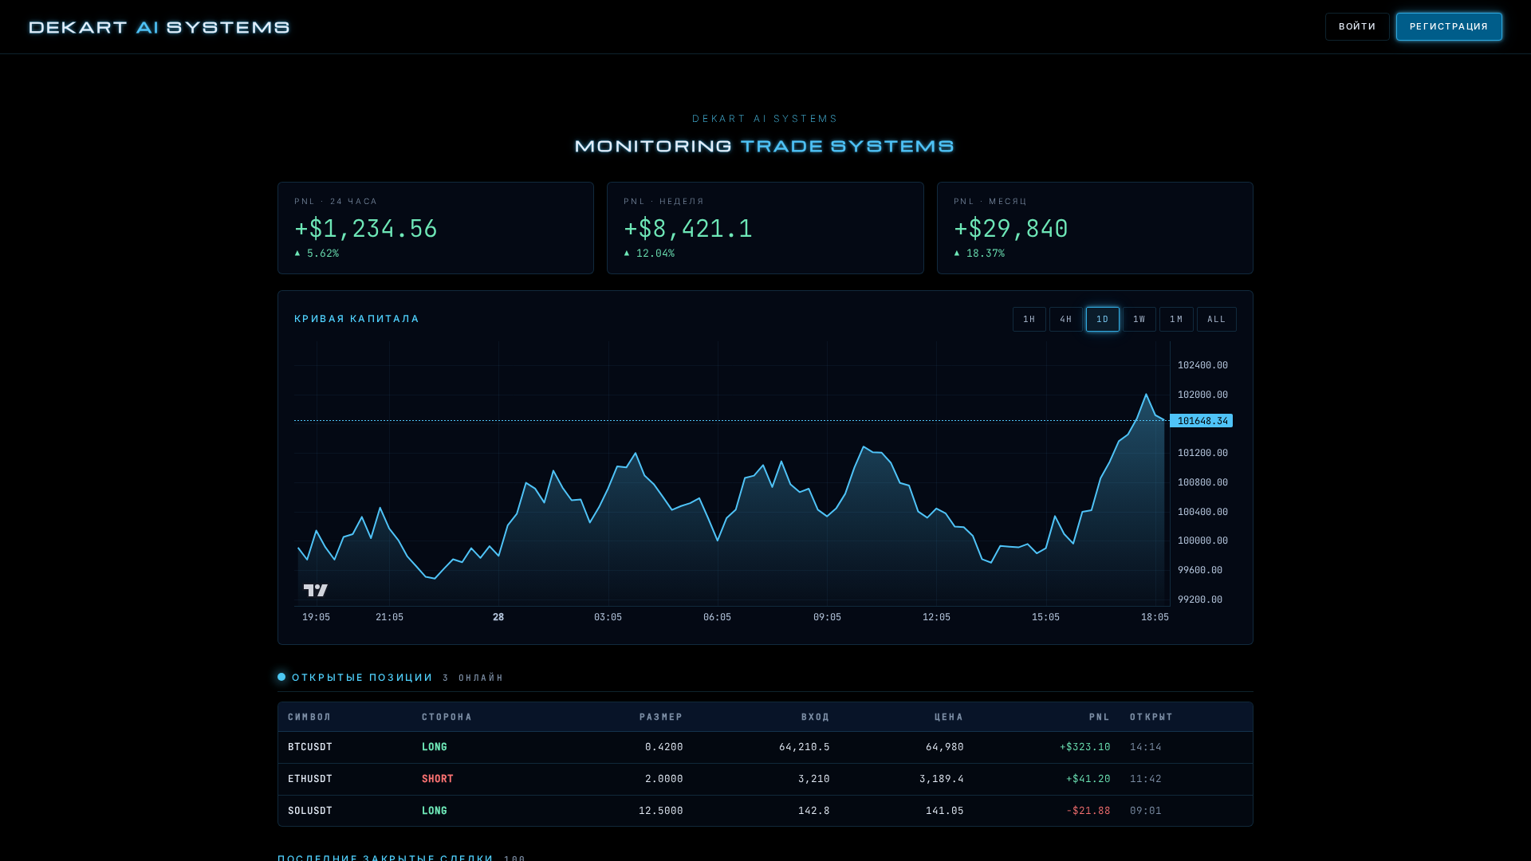Click the ВХОД column header
Image resolution: width=1531 pixels, height=861 pixels.
click(816, 717)
